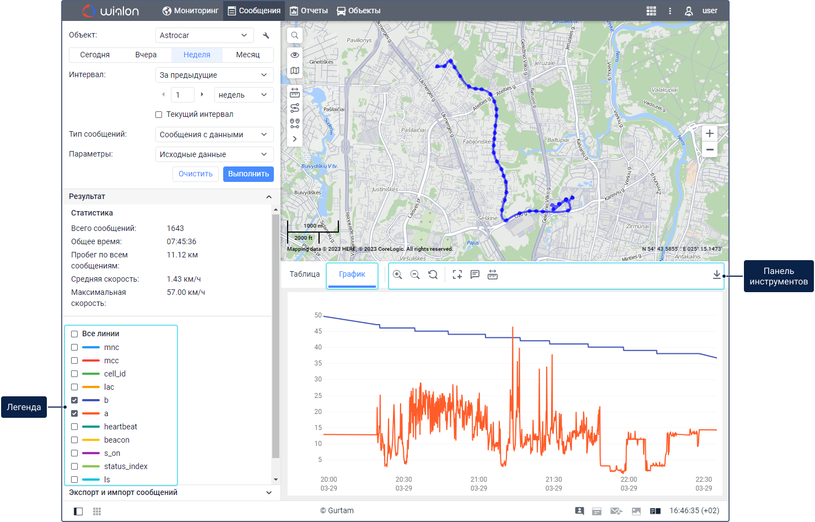Open the Отчеты menu item
Viewport: 815px width, 522px height.
tap(309, 10)
